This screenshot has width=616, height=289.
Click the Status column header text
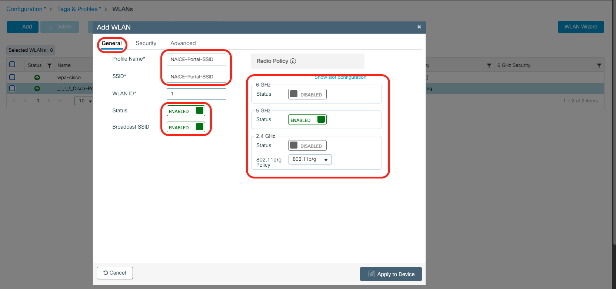pos(35,65)
